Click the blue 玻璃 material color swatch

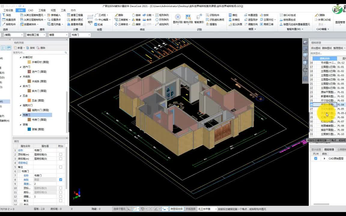[x=29, y=129]
